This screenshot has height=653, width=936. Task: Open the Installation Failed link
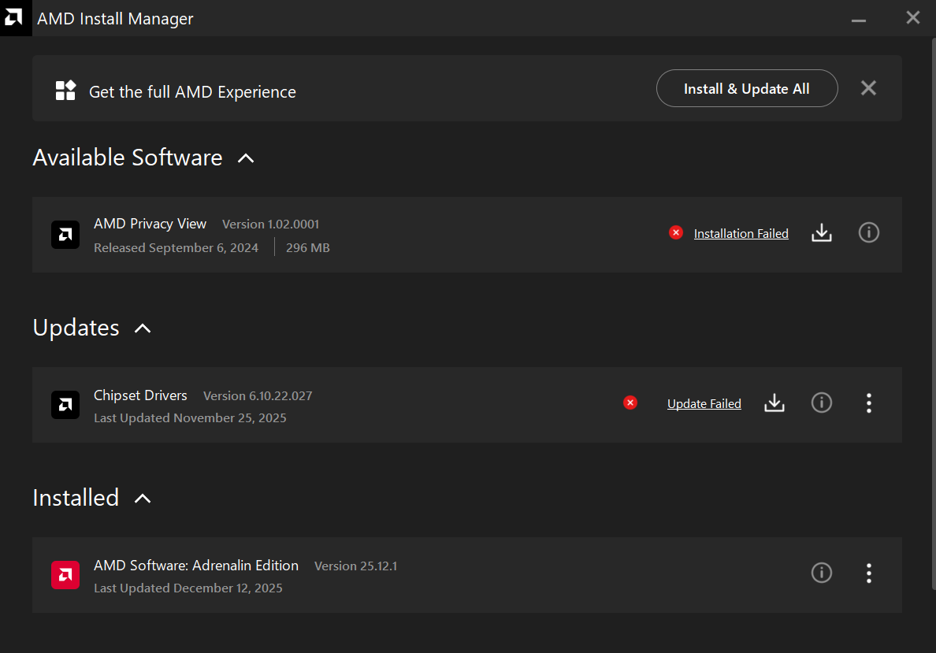(741, 233)
